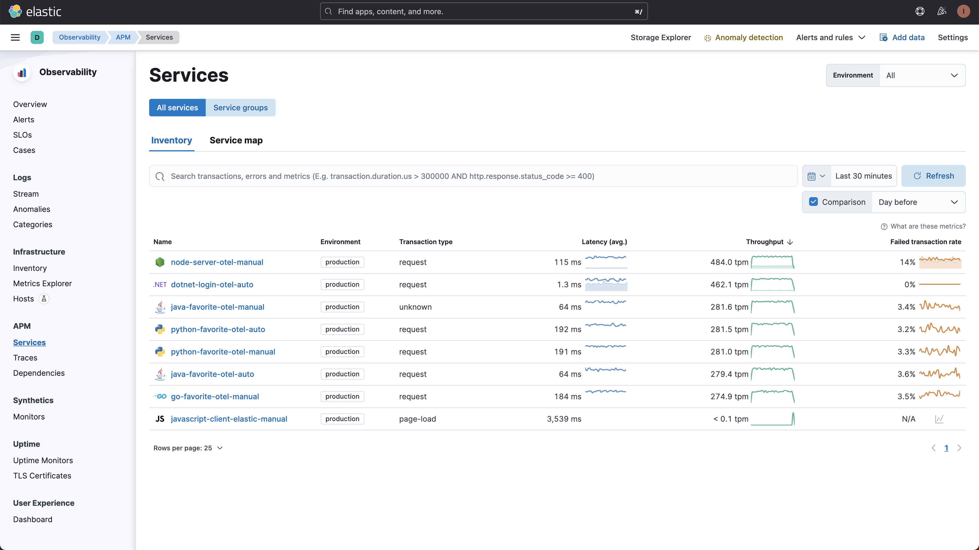Toggle the Comparison checkbox
The image size is (979, 550).
coord(813,202)
